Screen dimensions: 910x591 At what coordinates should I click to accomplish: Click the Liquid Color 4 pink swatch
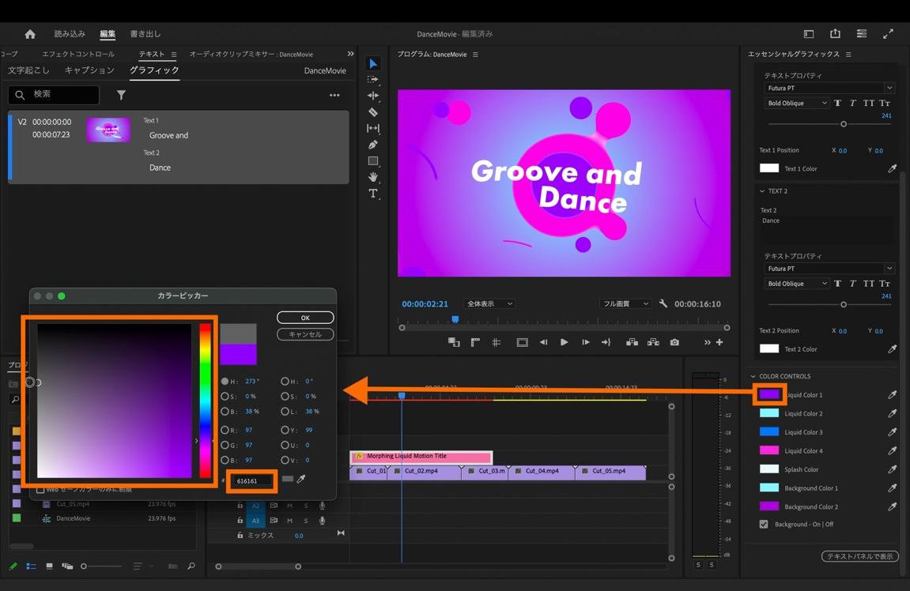(769, 450)
